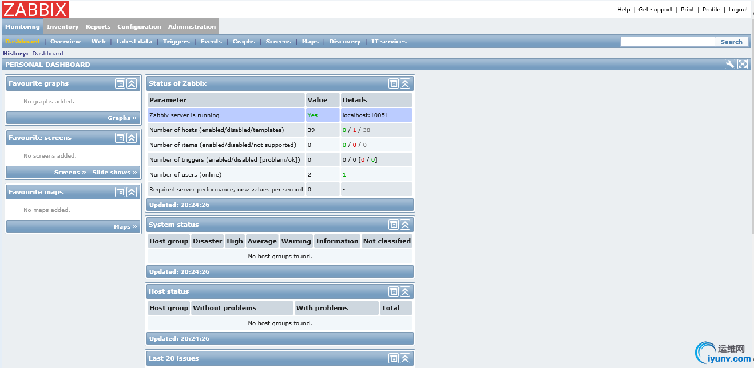This screenshot has width=754, height=368.
Task: Collapse the System status widget
Action: point(405,225)
